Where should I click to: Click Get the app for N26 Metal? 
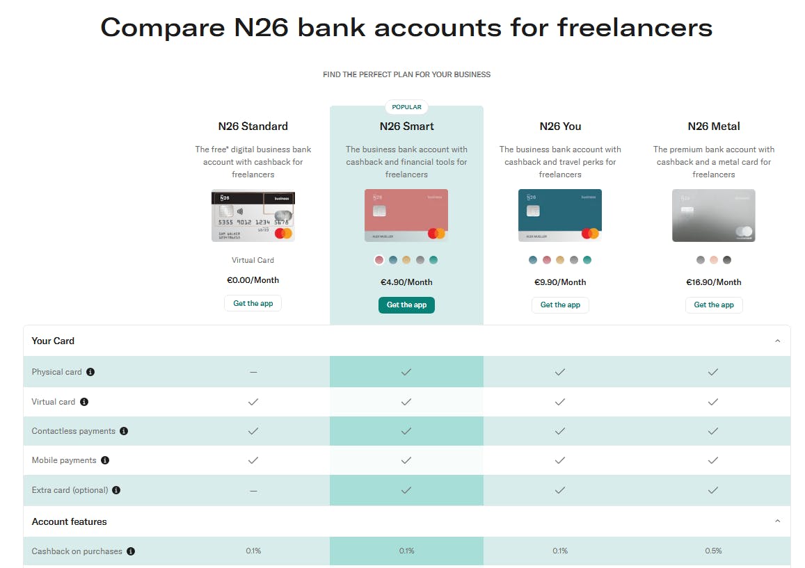[714, 305]
